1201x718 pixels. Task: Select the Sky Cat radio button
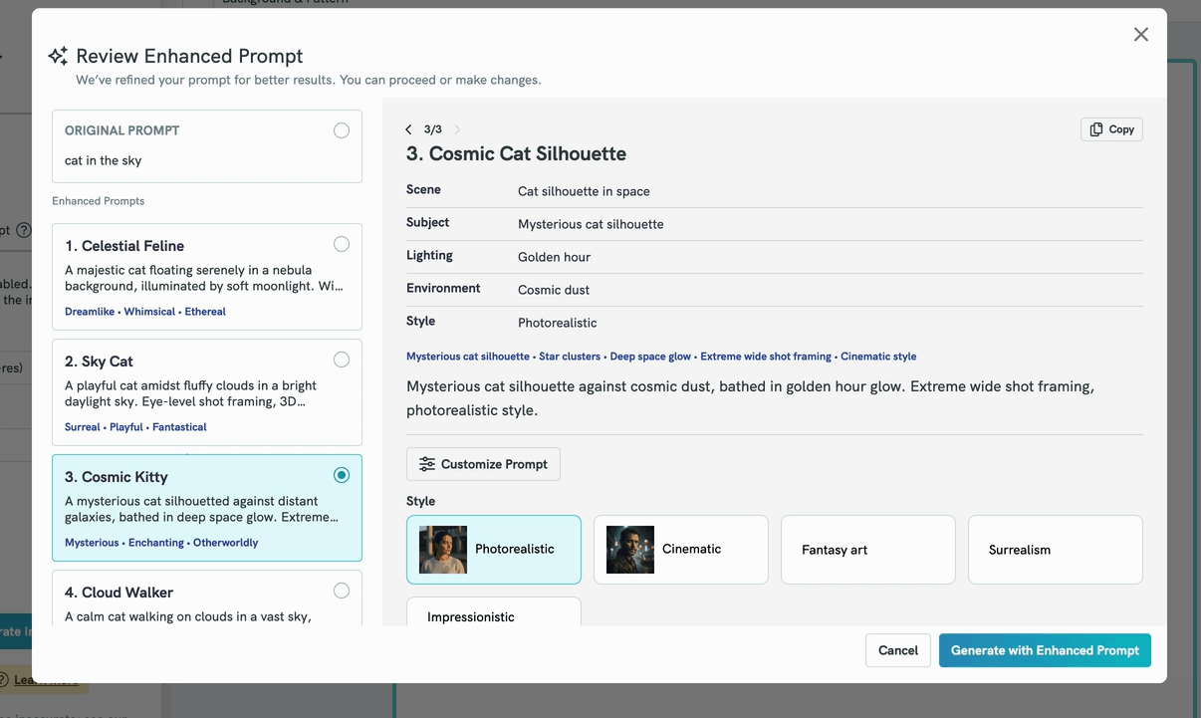[342, 359]
